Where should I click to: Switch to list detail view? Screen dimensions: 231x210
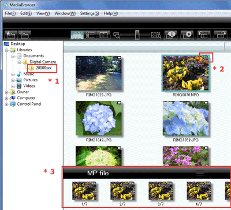click(90, 35)
